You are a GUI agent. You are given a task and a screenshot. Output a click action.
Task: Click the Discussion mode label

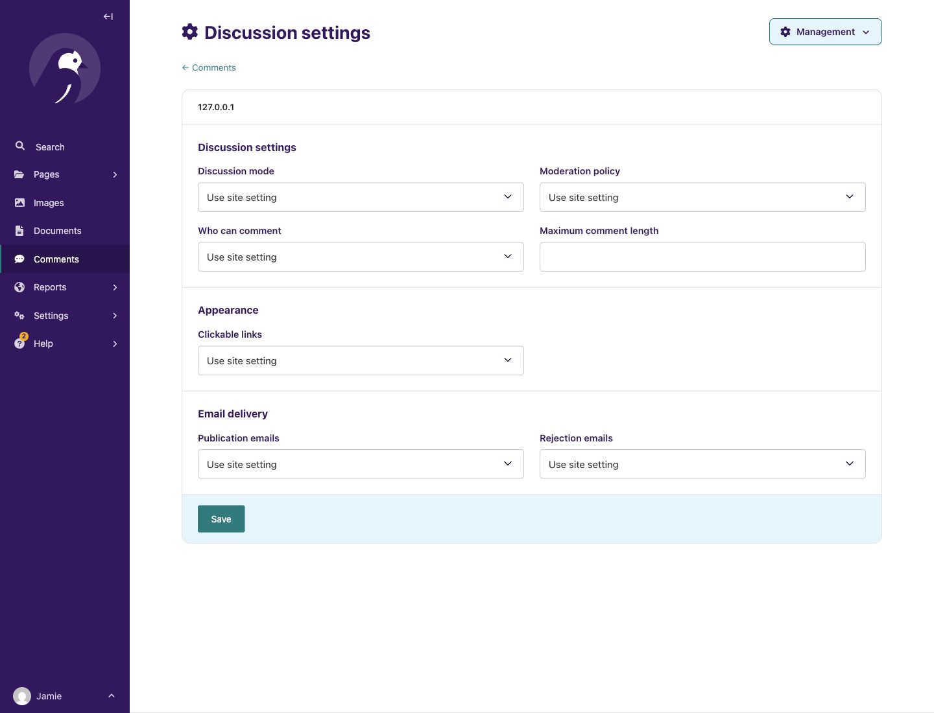tap(236, 171)
